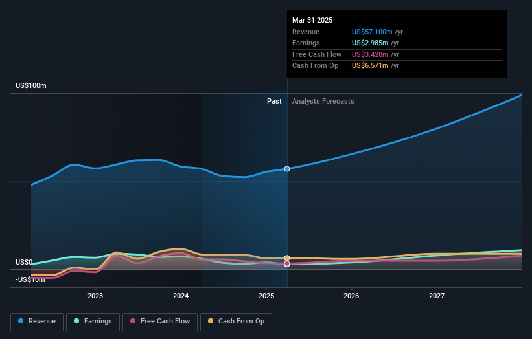Click the US$57.100m revenue value in tooltip

click(372, 32)
